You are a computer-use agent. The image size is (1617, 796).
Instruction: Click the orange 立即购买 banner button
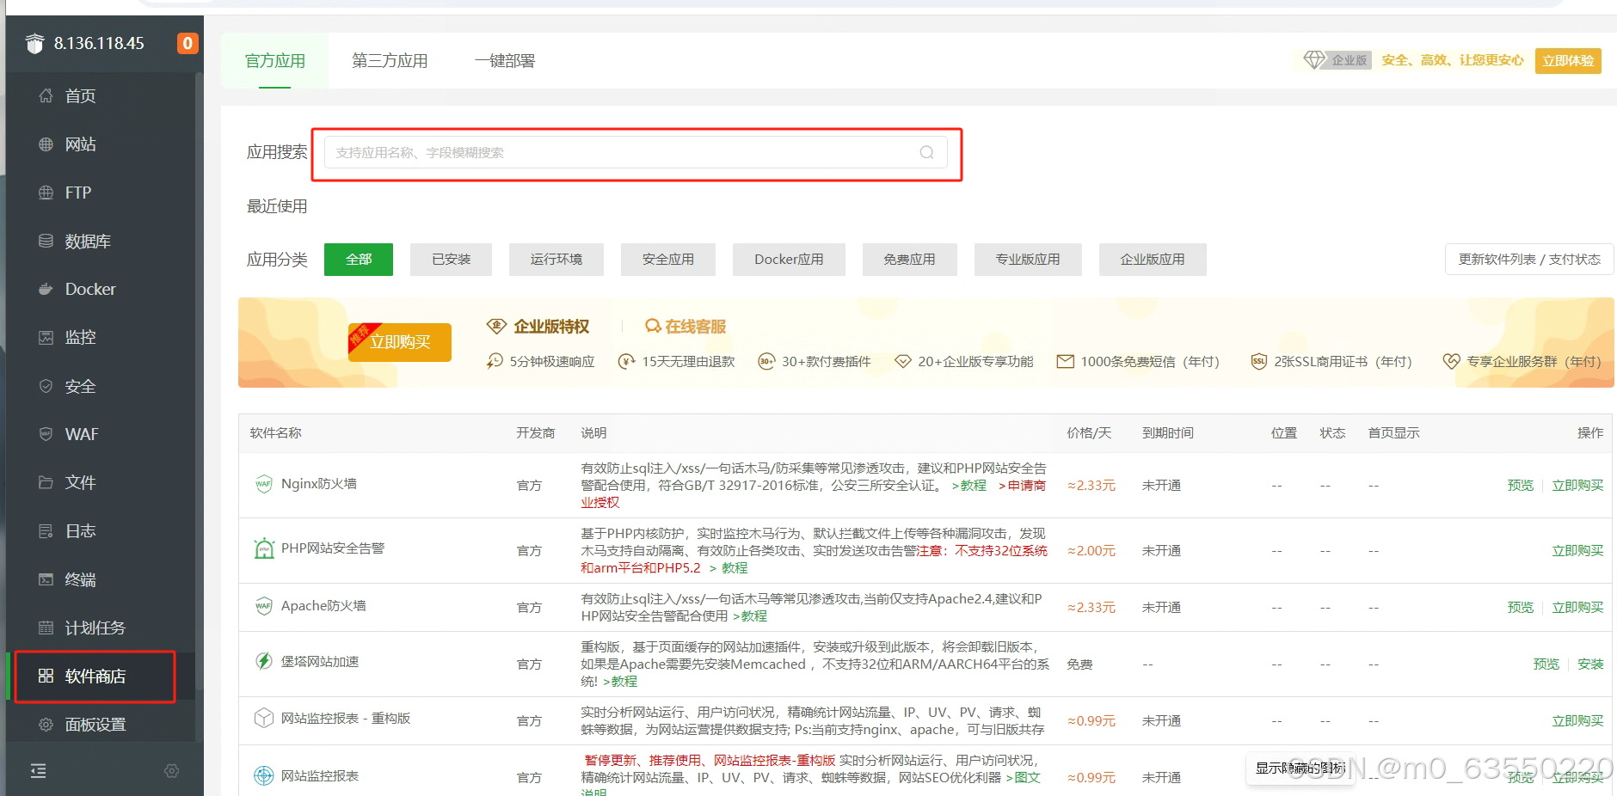coord(400,342)
